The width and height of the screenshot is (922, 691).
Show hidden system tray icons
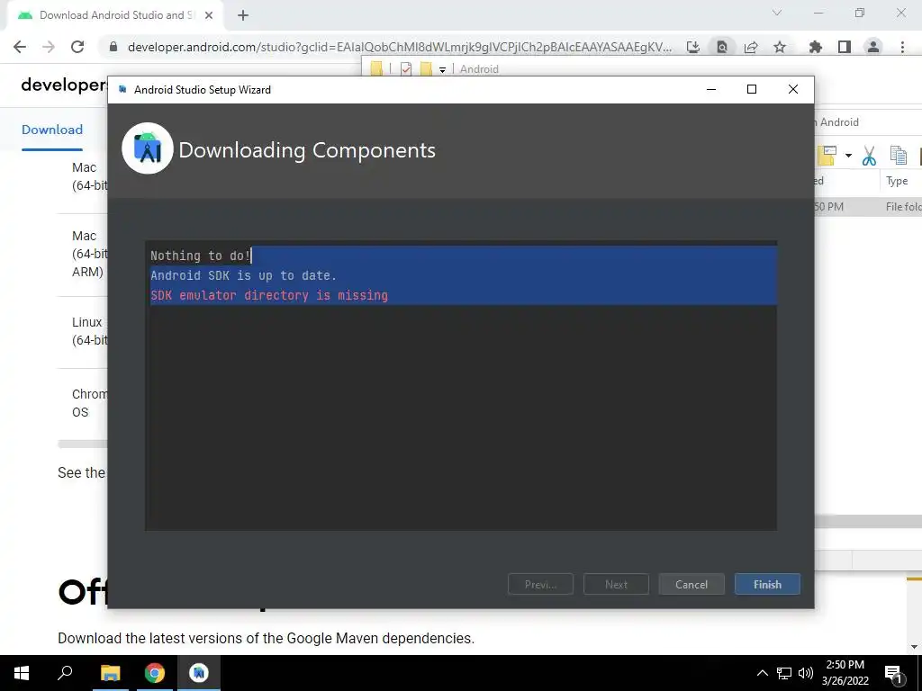click(x=762, y=673)
